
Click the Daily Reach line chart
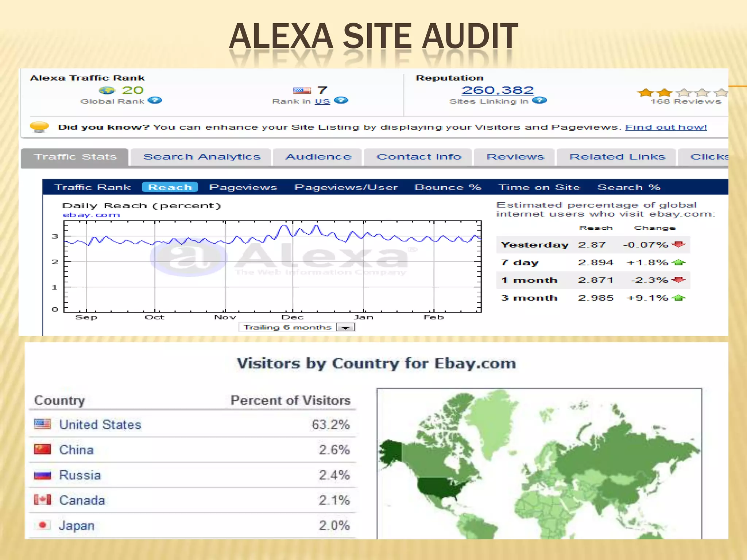pyautogui.click(x=272, y=267)
